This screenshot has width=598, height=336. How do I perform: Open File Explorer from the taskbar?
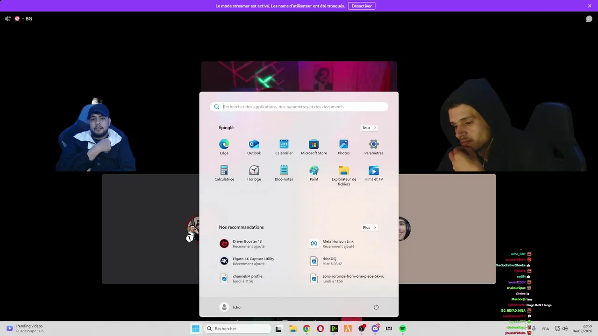pos(293,329)
